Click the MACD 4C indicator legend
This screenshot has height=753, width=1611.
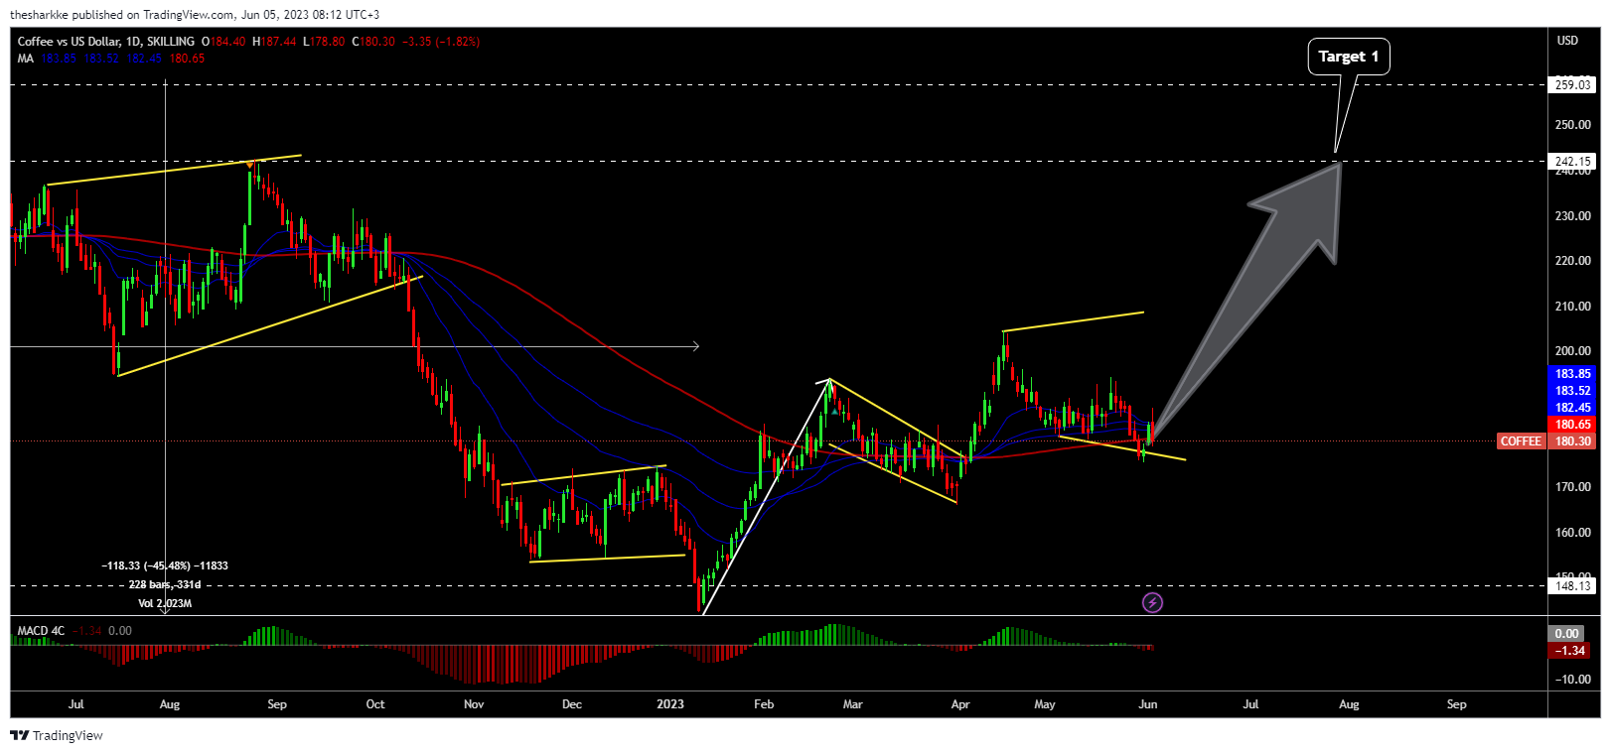coord(41,631)
